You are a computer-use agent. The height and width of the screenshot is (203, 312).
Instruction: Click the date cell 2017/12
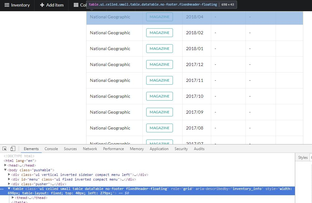pyautogui.click(x=195, y=64)
